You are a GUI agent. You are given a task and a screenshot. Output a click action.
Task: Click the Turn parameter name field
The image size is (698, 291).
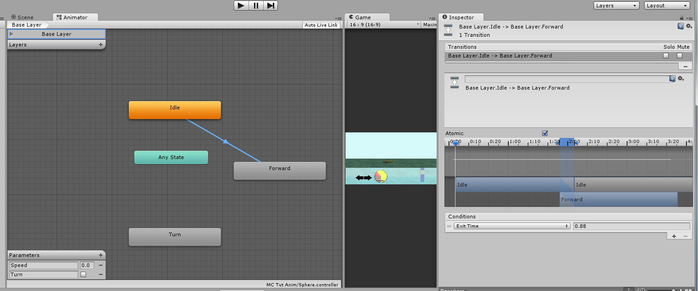(44, 274)
